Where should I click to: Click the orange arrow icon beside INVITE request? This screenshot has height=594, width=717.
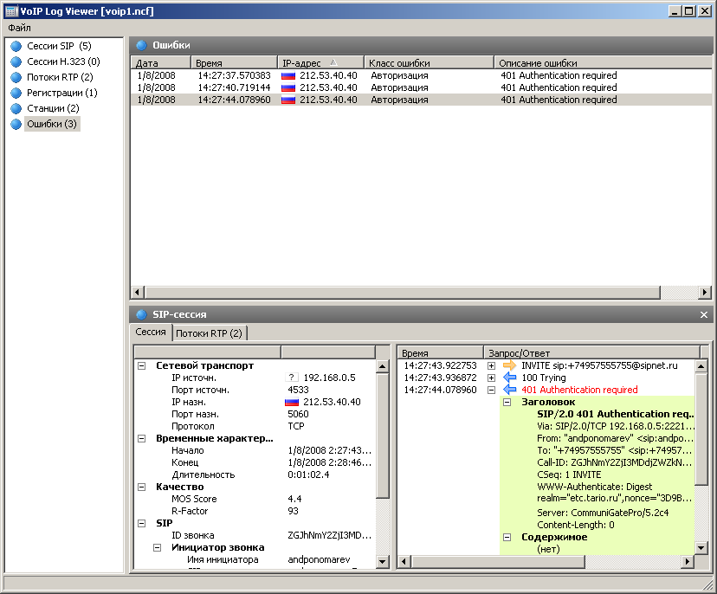pyautogui.click(x=509, y=365)
